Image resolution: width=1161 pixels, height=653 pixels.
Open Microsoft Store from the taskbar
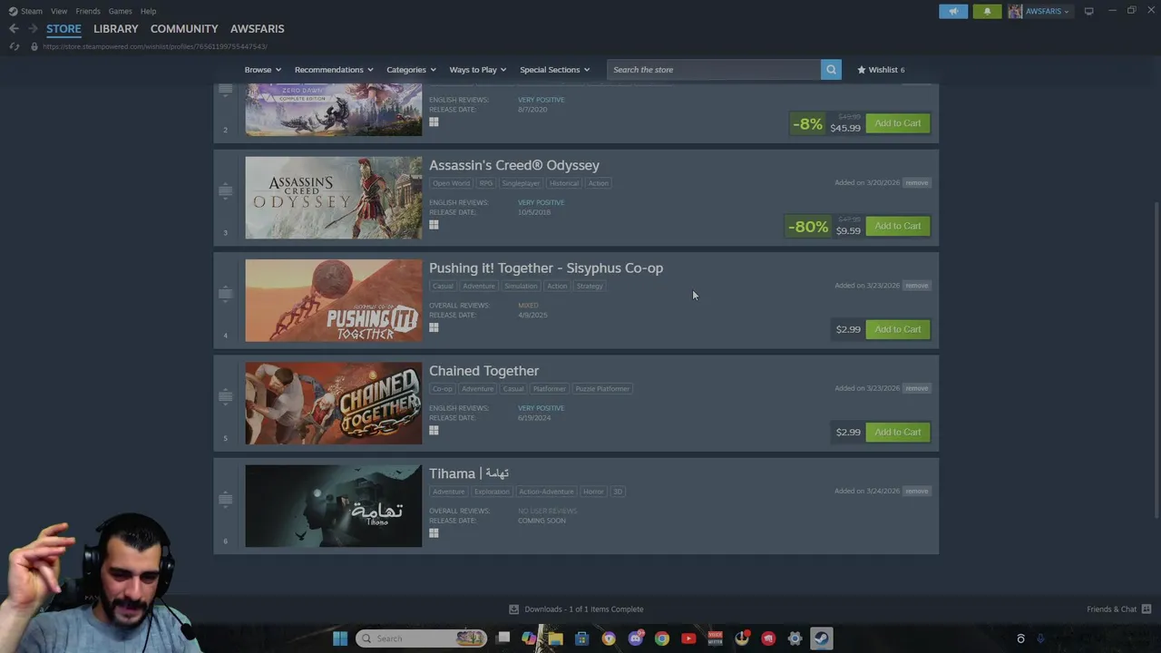pos(582,638)
